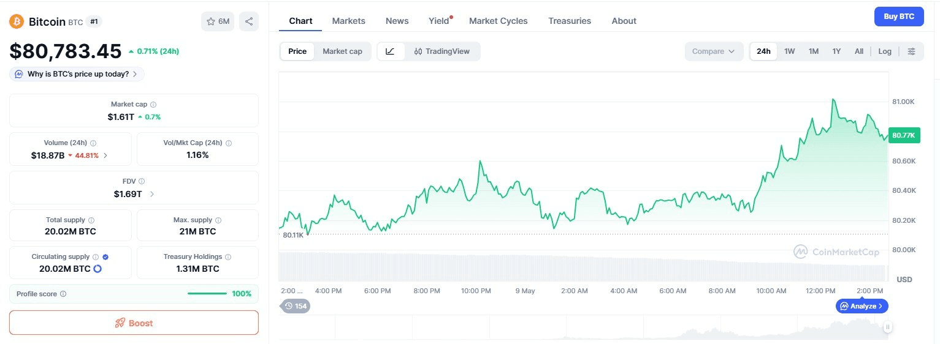940x344 pixels.
Task: Toggle the Log scale option
Action: click(885, 51)
